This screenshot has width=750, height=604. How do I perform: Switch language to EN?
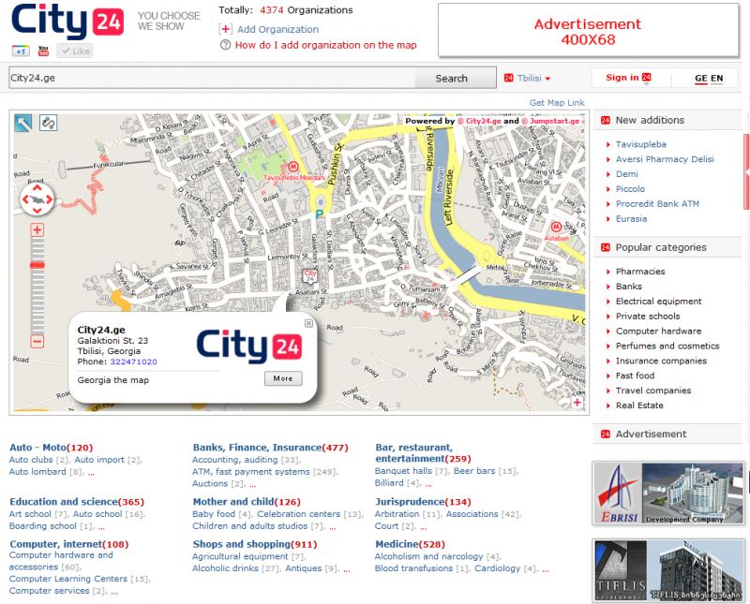coord(717,79)
